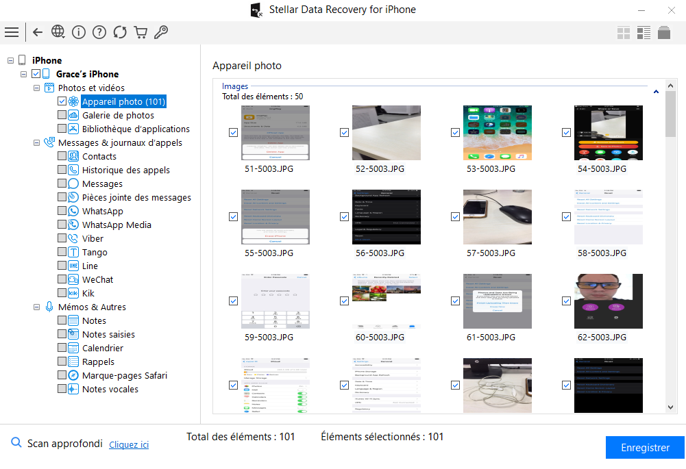Open the deleted items trash view
Screen dimensions: 686x469
[x=664, y=33]
